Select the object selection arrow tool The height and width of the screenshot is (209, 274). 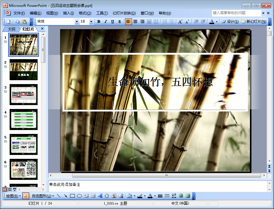(26, 196)
